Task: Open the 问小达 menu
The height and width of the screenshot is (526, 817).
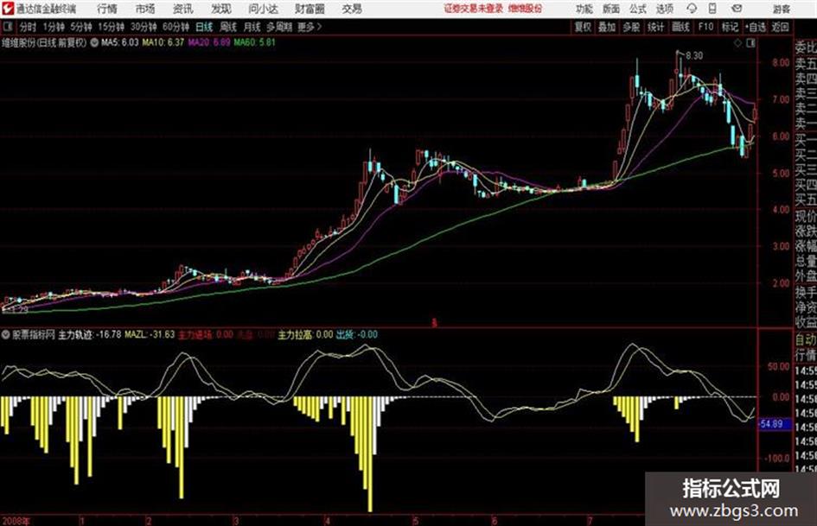Action: point(263,9)
